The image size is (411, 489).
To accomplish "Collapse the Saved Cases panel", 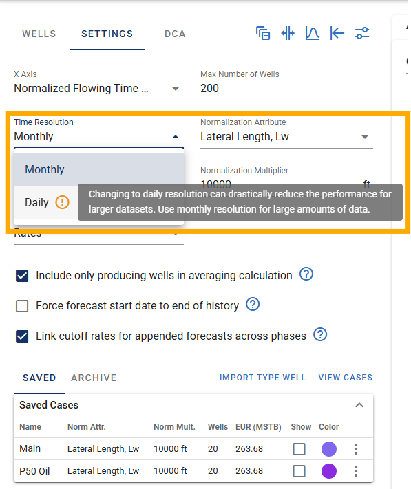I will pyautogui.click(x=359, y=405).
